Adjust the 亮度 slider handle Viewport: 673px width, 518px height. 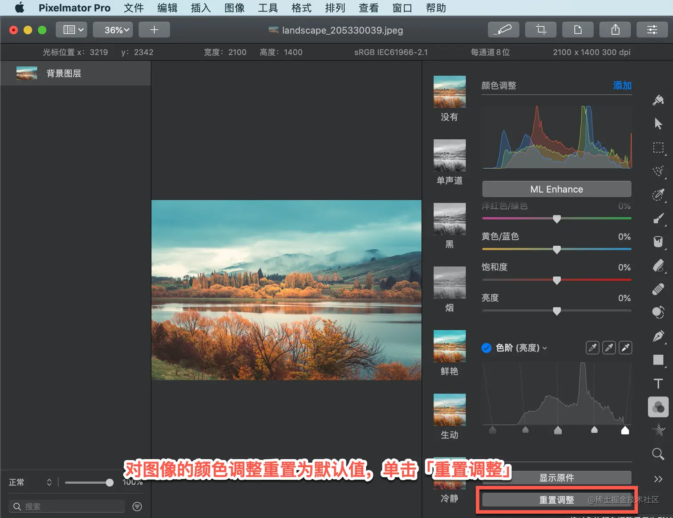(x=557, y=311)
